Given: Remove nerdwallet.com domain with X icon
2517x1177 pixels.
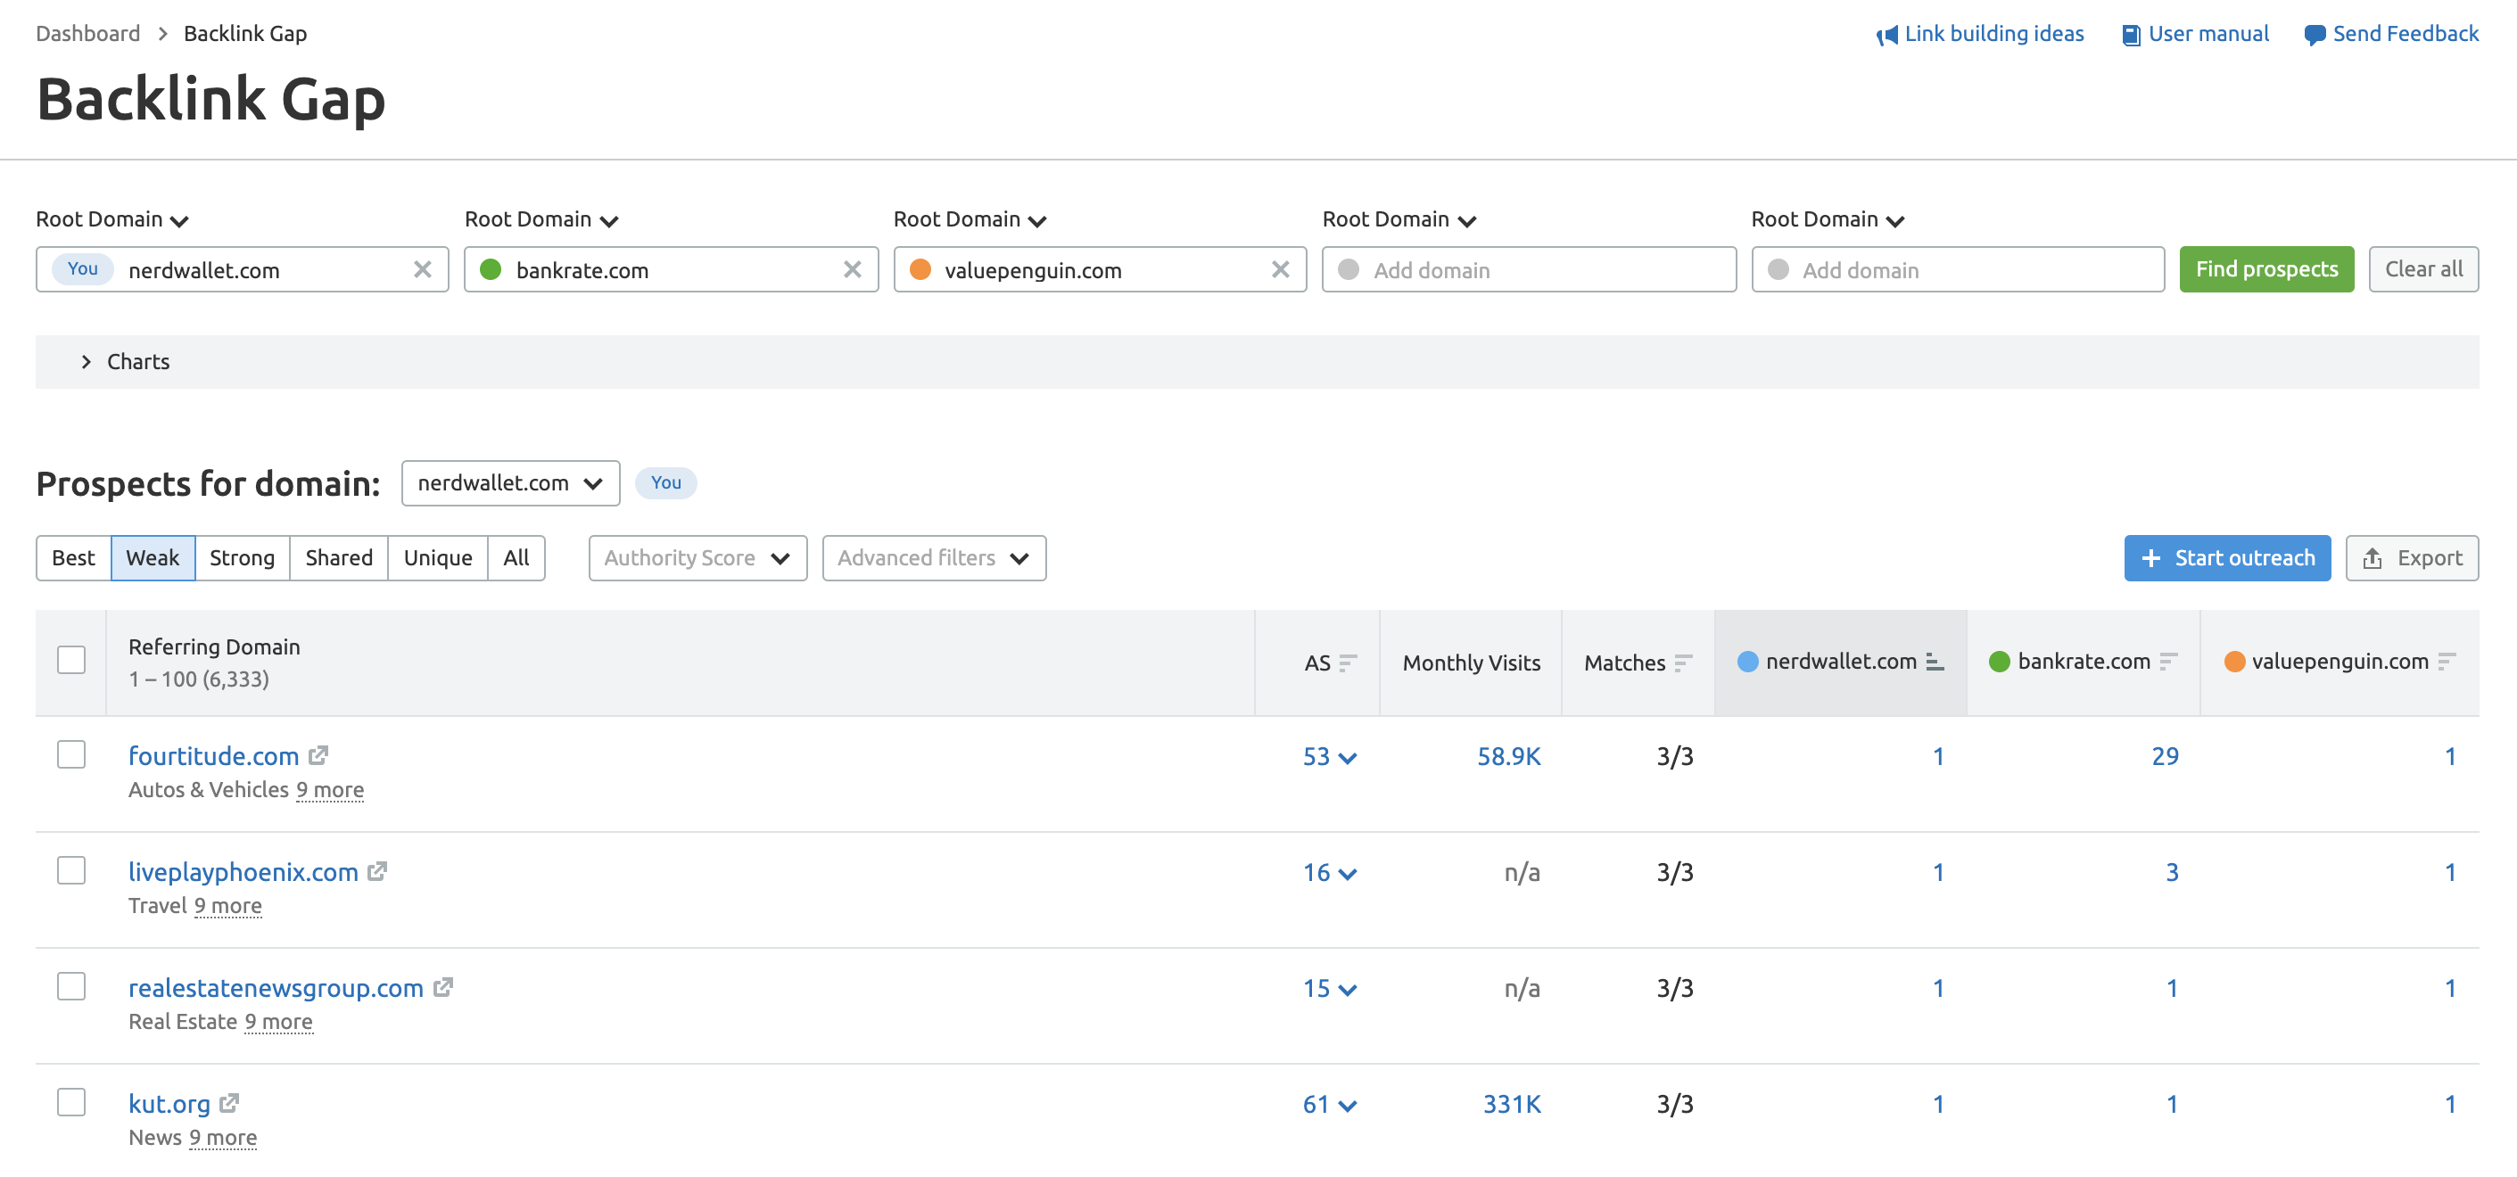Looking at the screenshot, I should tap(422, 269).
